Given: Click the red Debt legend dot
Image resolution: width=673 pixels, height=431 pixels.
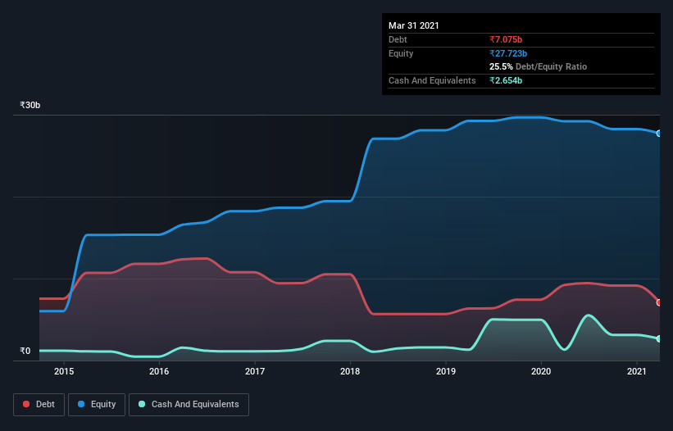Looking at the screenshot, I should (26, 404).
